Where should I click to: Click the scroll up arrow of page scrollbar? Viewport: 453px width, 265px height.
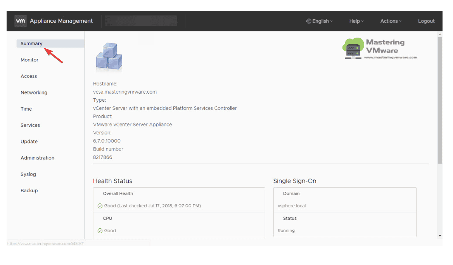tap(440, 34)
